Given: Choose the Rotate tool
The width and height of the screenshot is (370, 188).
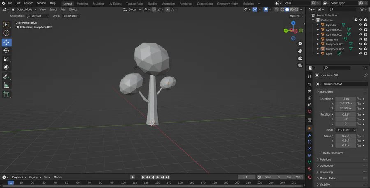Looking at the screenshot, I should coord(6,50).
